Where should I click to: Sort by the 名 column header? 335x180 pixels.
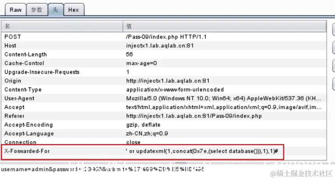[62, 26]
